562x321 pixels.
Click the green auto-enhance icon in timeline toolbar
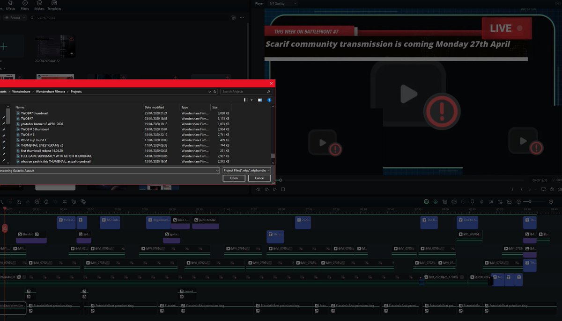click(436, 201)
